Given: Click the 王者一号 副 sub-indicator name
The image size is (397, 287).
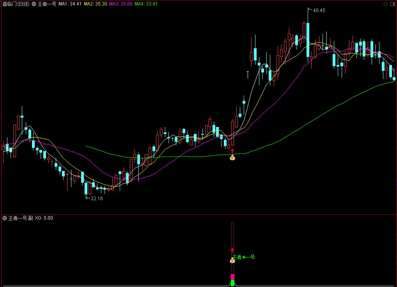Looking at the screenshot, I should pos(21,218).
